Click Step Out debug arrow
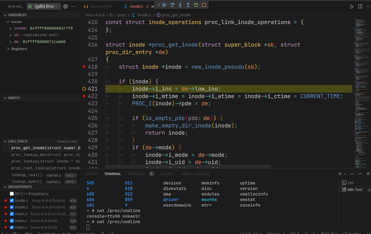 tap(188, 5)
